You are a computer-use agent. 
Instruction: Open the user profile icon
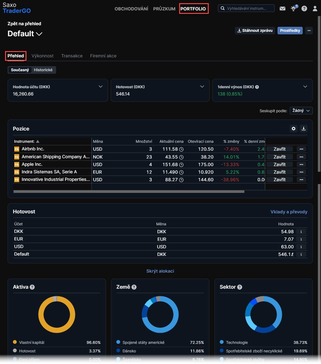tap(315, 9)
